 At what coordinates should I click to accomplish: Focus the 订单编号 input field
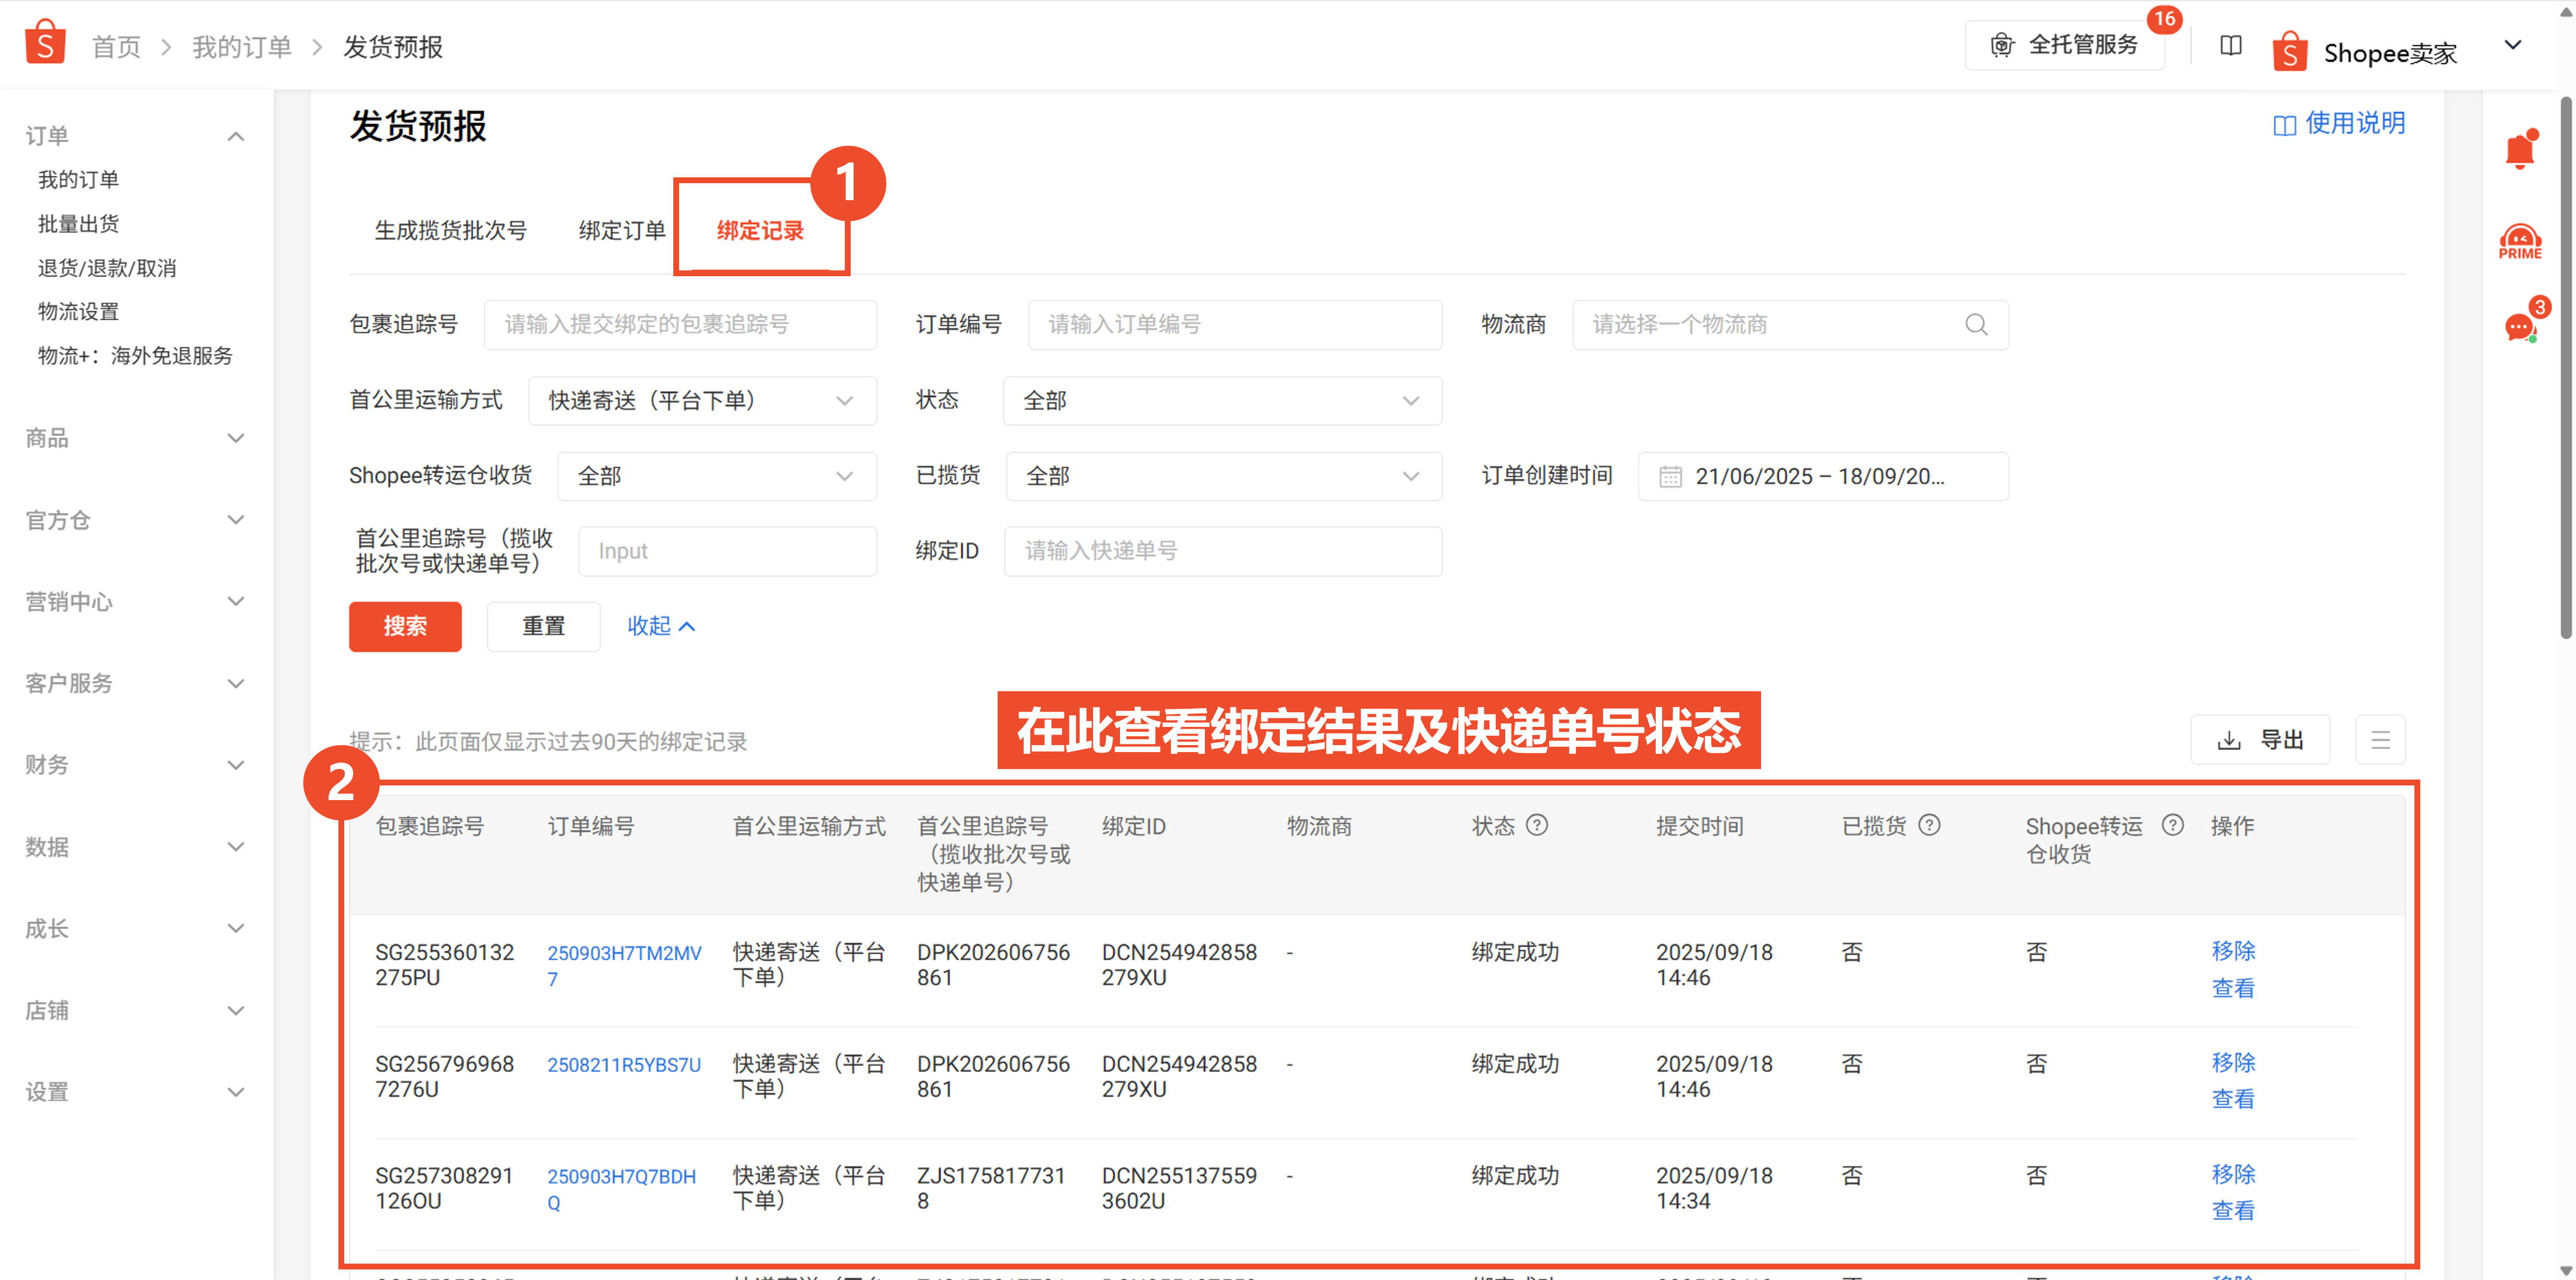1234,325
